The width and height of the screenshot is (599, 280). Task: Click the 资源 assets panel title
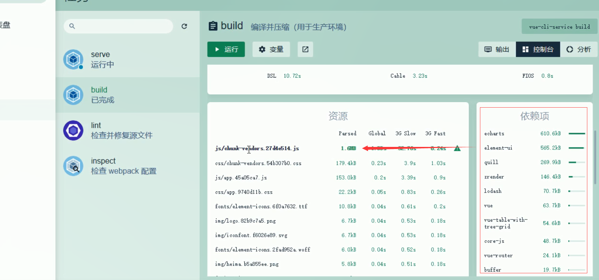point(338,116)
